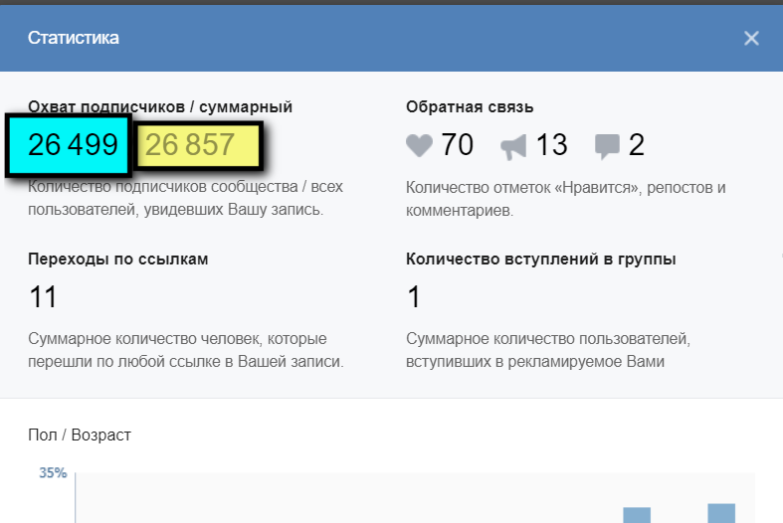783x523 pixels.
Task: Select the likes count 70
Action: (x=457, y=145)
